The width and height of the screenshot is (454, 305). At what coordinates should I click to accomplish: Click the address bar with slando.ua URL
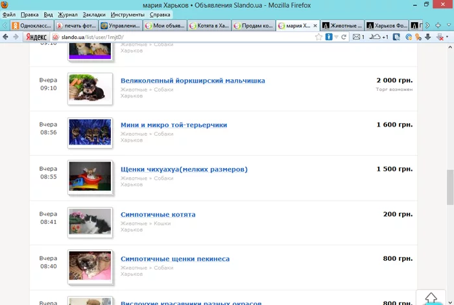(182, 38)
